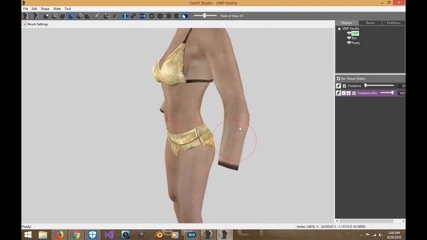The image size is (427, 240).
Task: Click the Load Project toolbar icon
Action: (35, 16)
